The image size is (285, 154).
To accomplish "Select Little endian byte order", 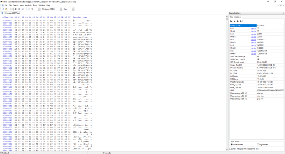I will pyautogui.click(x=232, y=145).
